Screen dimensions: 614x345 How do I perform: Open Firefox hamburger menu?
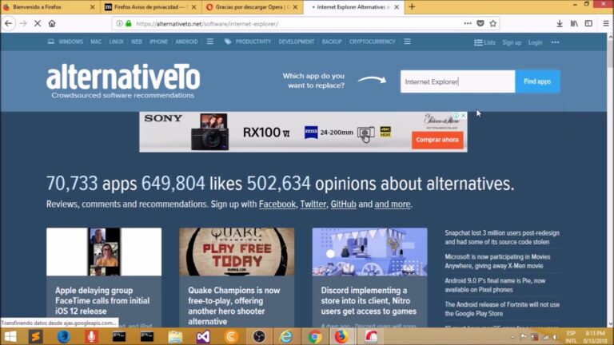[x=606, y=23]
